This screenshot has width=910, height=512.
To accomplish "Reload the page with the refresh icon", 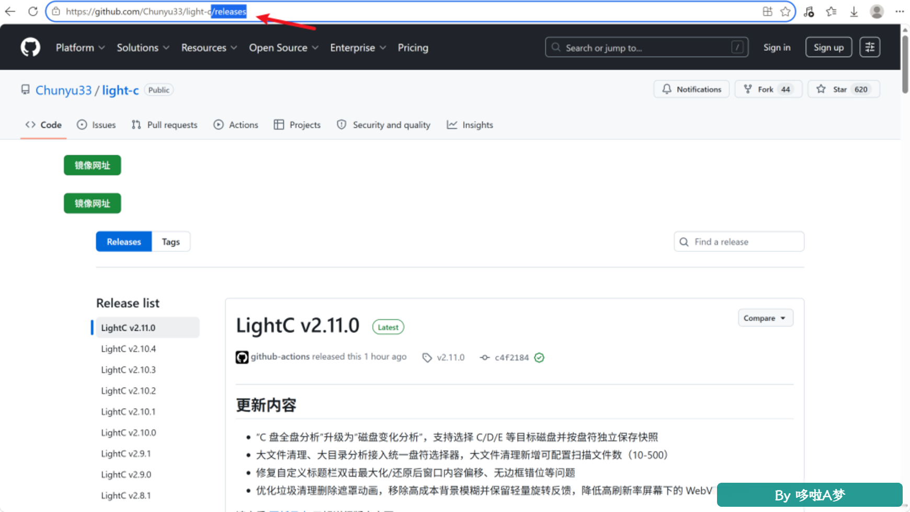I will tap(33, 11).
